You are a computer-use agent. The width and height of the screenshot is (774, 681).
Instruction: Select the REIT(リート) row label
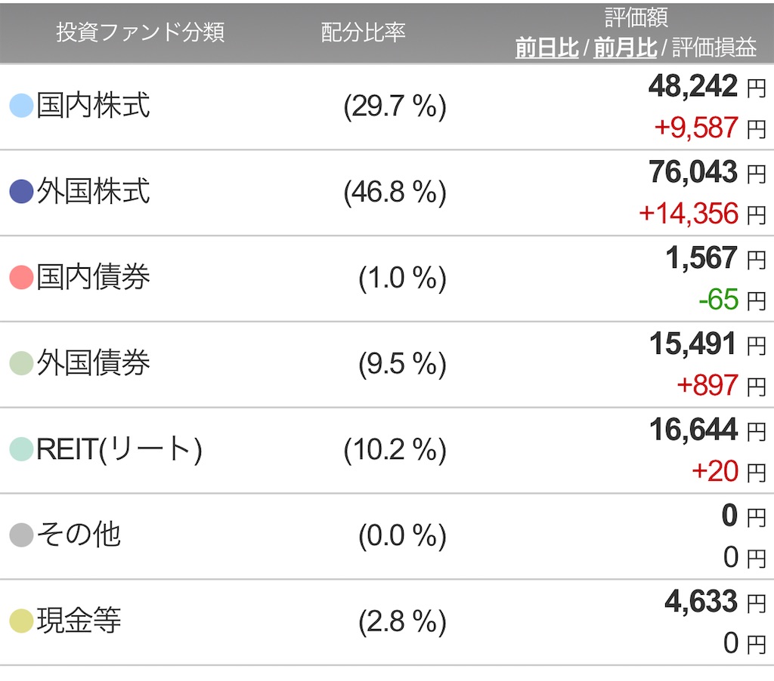(117, 450)
